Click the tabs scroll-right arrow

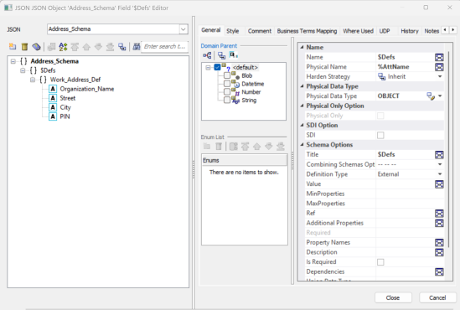coord(453,30)
